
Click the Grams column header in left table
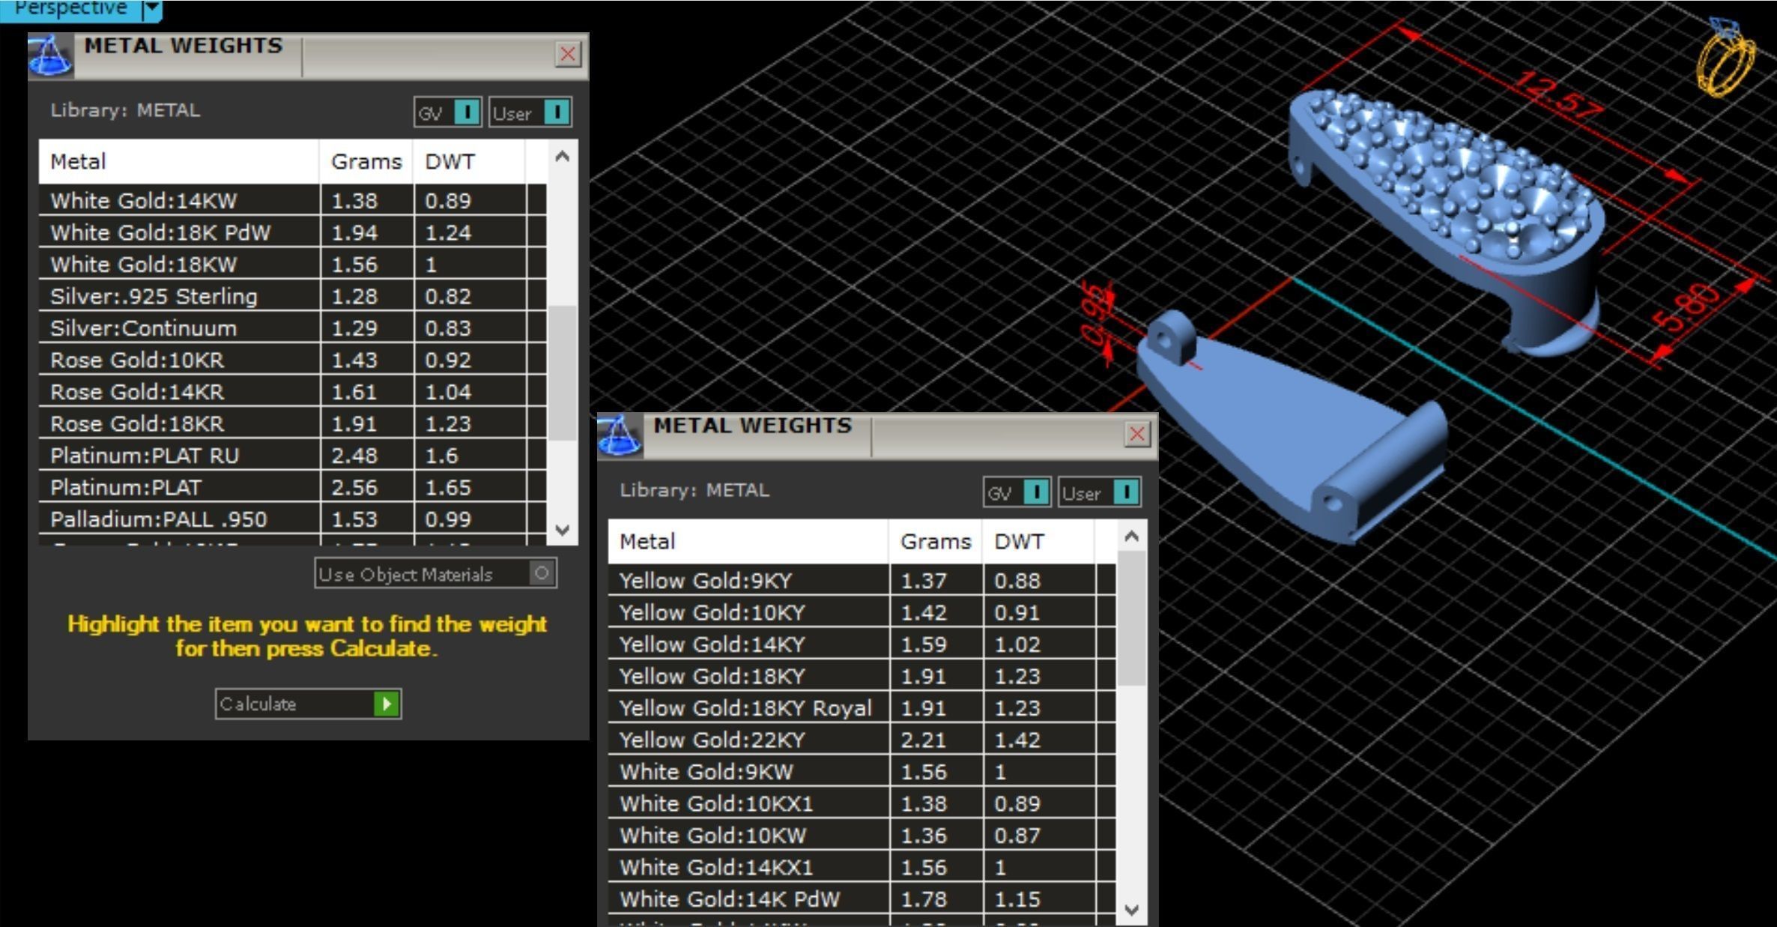[x=366, y=162]
